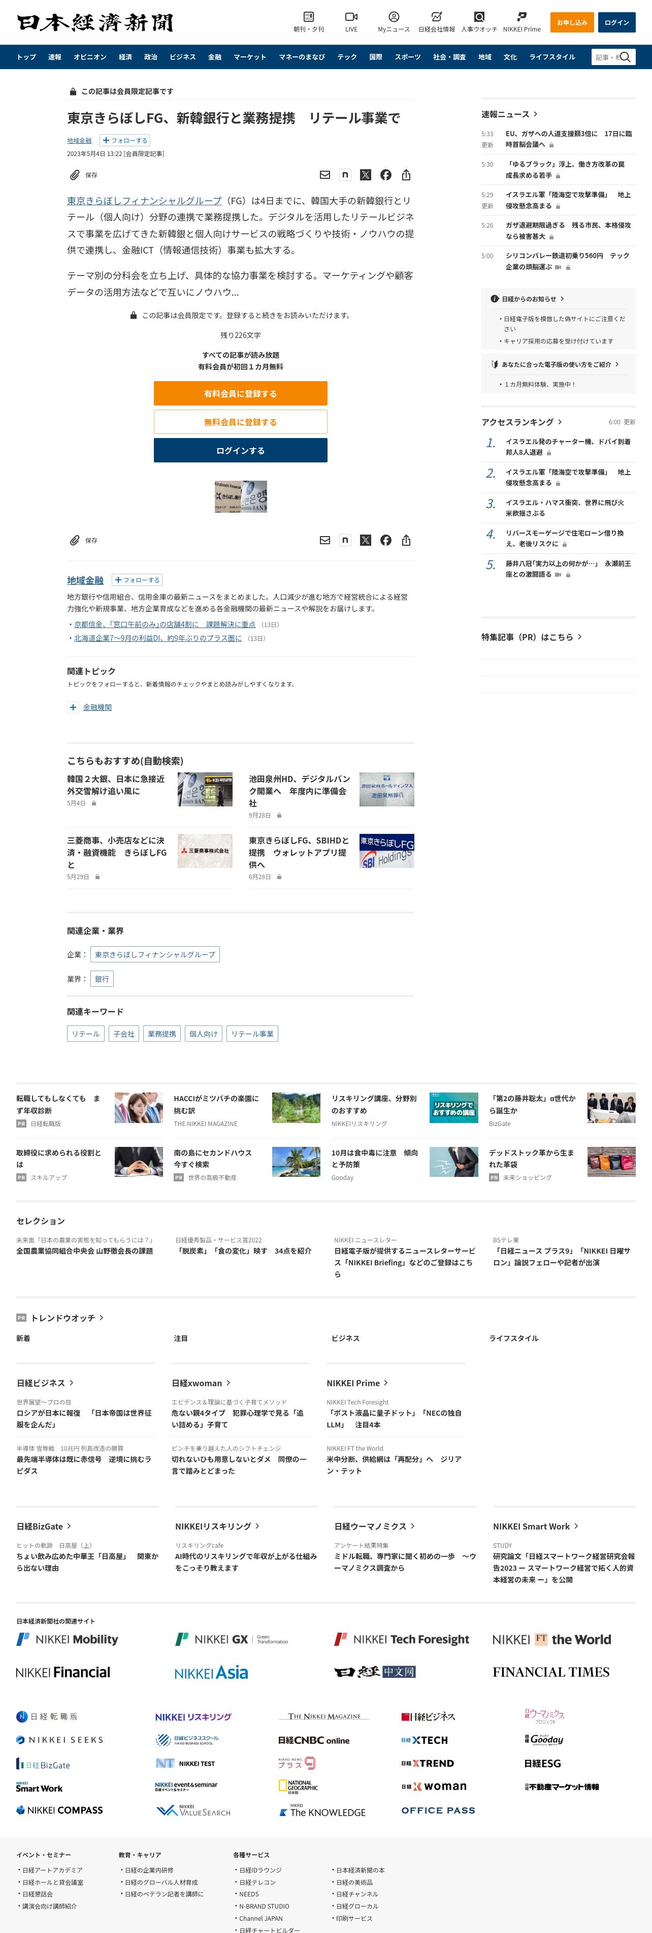Image resolution: width=652 pixels, height=1933 pixels.
Task: Toggle フォローする under the article title
Action: (125, 140)
